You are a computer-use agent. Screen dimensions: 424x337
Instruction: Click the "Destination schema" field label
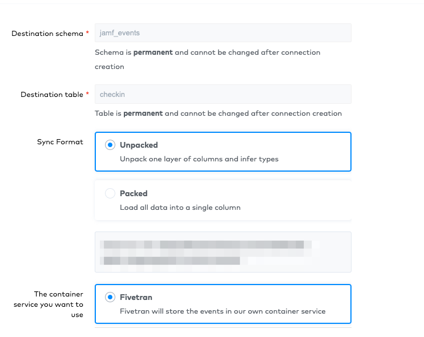(47, 34)
